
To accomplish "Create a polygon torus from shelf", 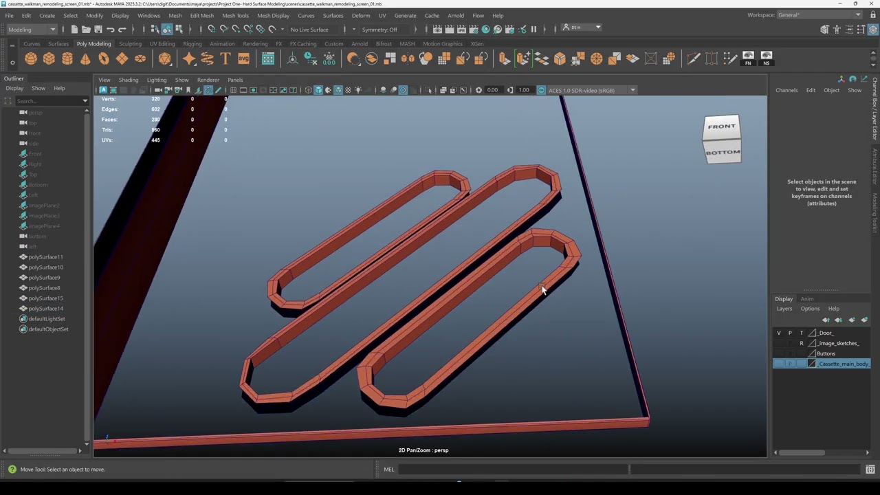I will coord(104,59).
